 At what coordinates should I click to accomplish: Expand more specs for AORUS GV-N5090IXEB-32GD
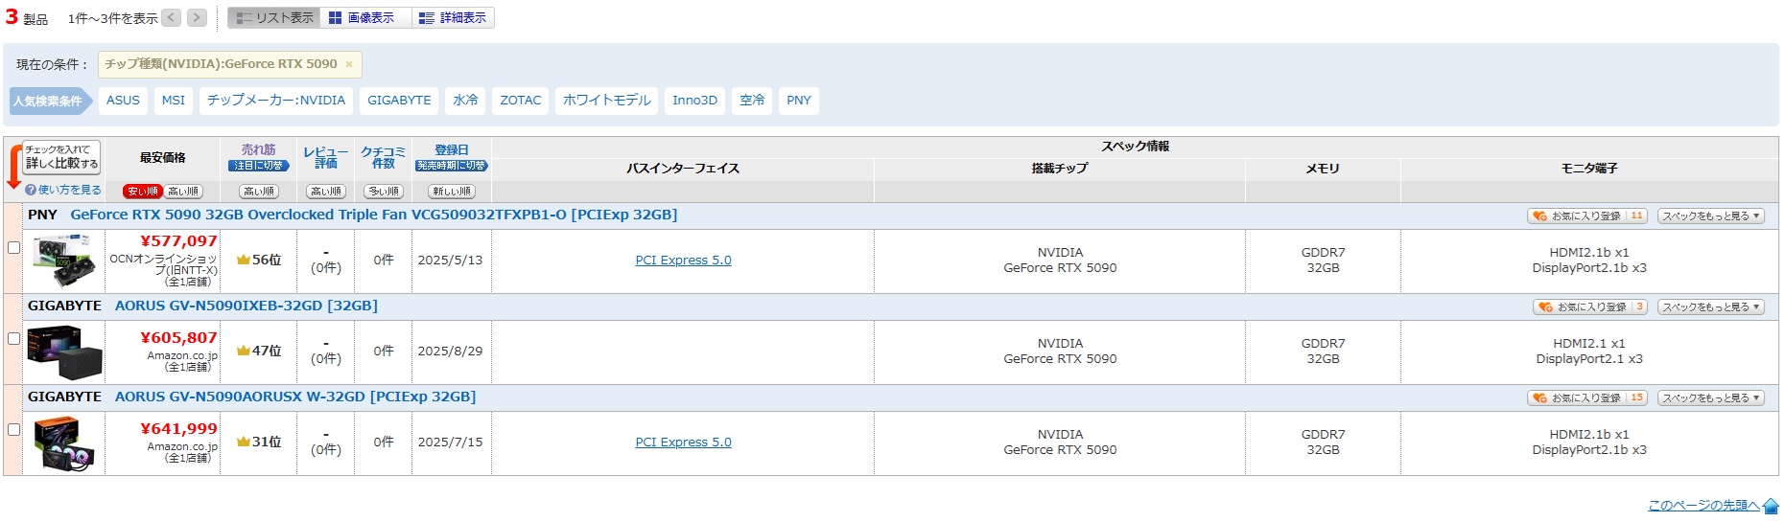pos(1710,307)
